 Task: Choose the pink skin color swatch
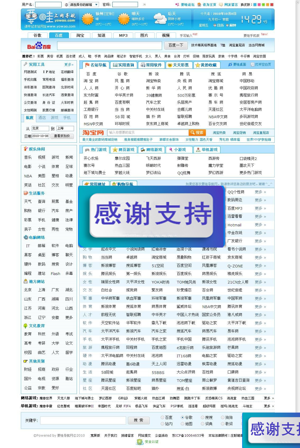pos(259,4)
